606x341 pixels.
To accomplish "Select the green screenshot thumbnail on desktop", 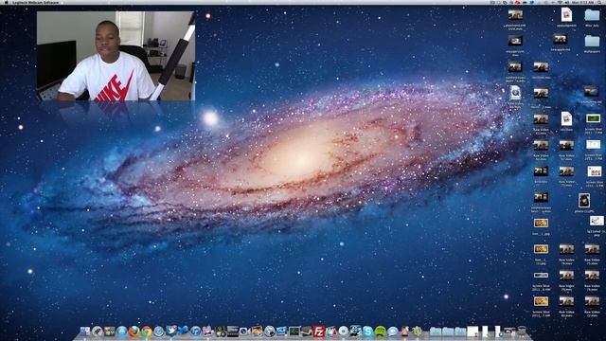I will (x=594, y=118).
